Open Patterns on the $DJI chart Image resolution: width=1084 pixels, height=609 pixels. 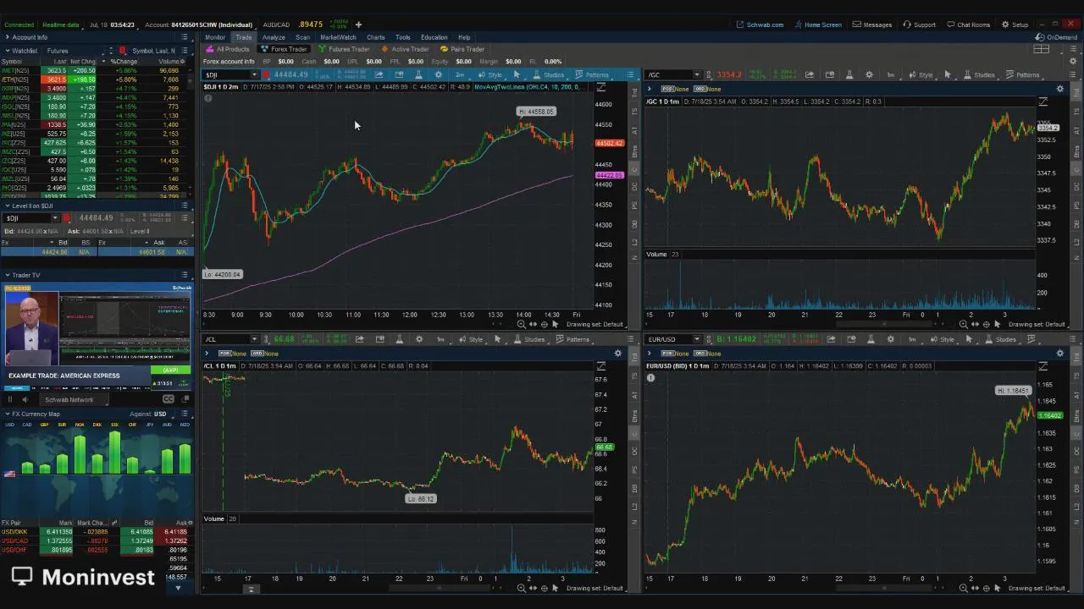click(x=592, y=74)
